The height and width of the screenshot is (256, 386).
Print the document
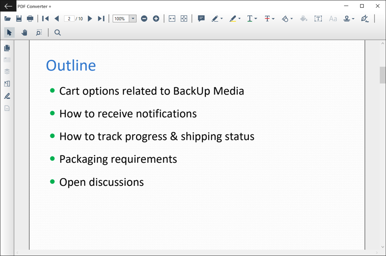[x=30, y=19]
